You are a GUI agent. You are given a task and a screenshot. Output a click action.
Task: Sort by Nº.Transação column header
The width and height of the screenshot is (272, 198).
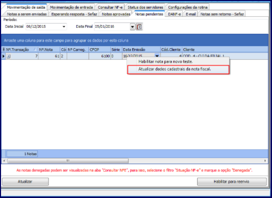point(22,50)
